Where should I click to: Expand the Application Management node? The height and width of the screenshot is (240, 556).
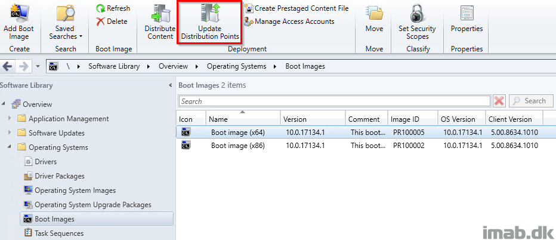[10, 118]
